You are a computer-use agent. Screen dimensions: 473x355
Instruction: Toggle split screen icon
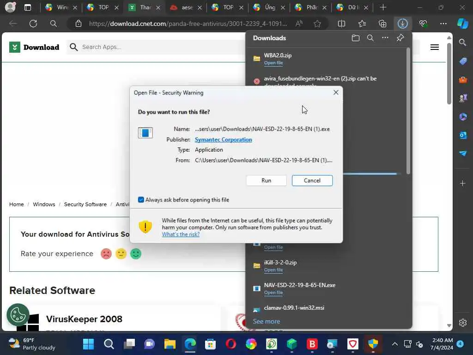(341, 24)
